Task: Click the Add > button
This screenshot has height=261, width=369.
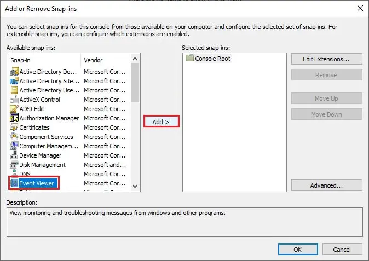Action: tap(161, 122)
